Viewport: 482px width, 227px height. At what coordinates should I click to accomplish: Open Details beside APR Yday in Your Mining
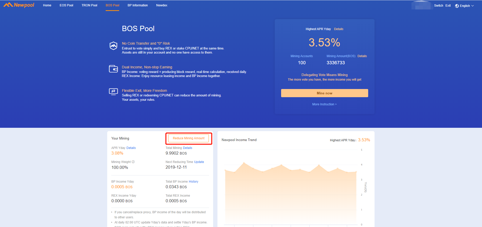[131, 148]
